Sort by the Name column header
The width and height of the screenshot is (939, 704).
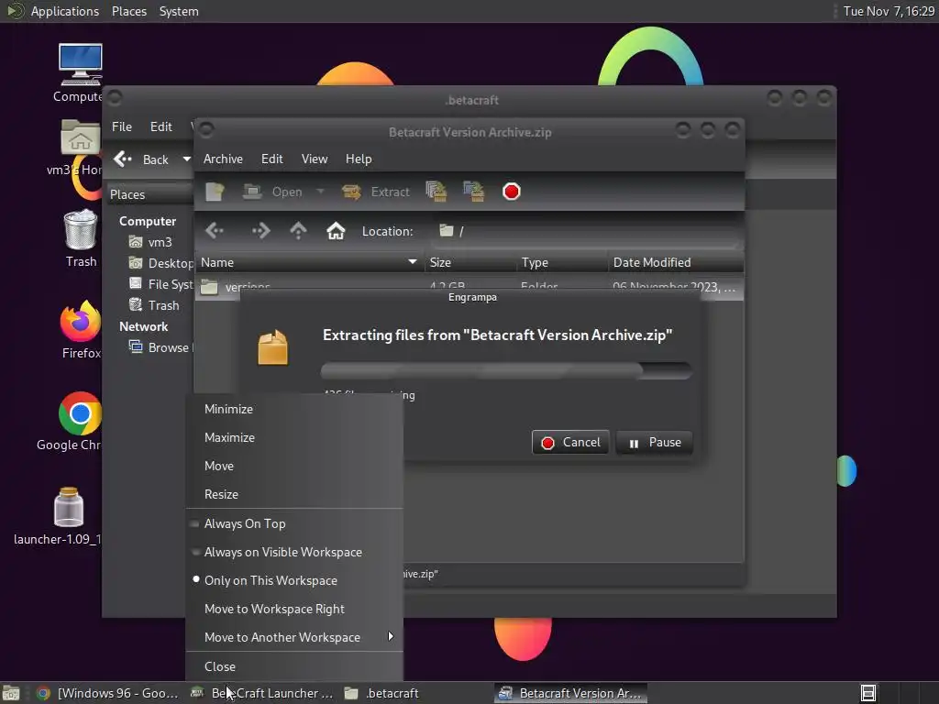309,262
